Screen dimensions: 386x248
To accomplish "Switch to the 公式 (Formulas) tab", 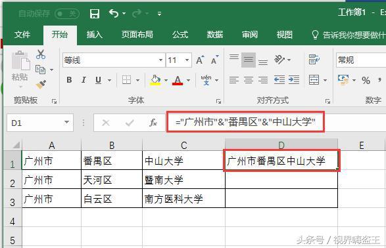I will 180,35.
